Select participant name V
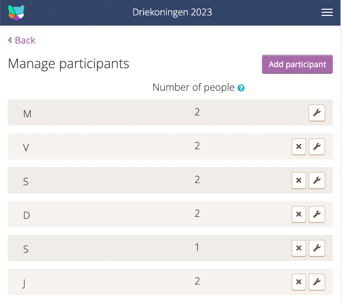The width and height of the screenshot is (342, 302). click(x=26, y=148)
